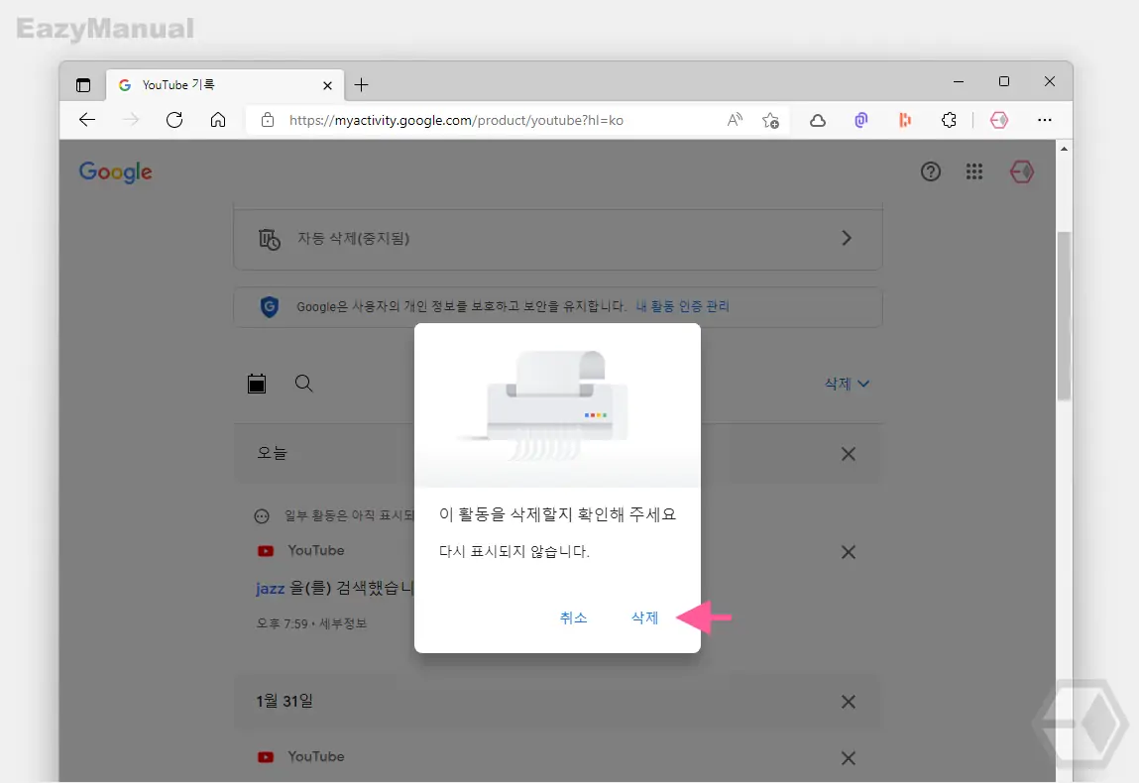Search activity with magnifier icon
Viewport: 1139px width, 783px height.
pos(303,384)
